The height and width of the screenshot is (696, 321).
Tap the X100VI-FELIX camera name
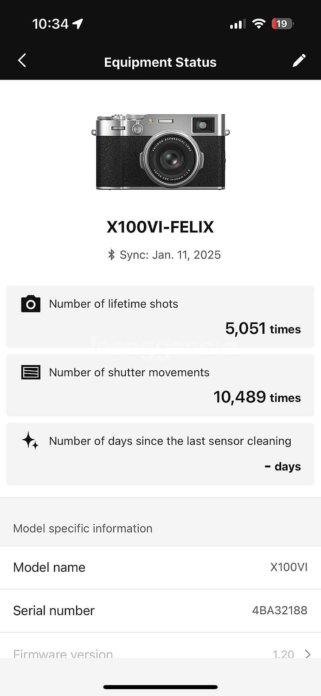(160, 227)
